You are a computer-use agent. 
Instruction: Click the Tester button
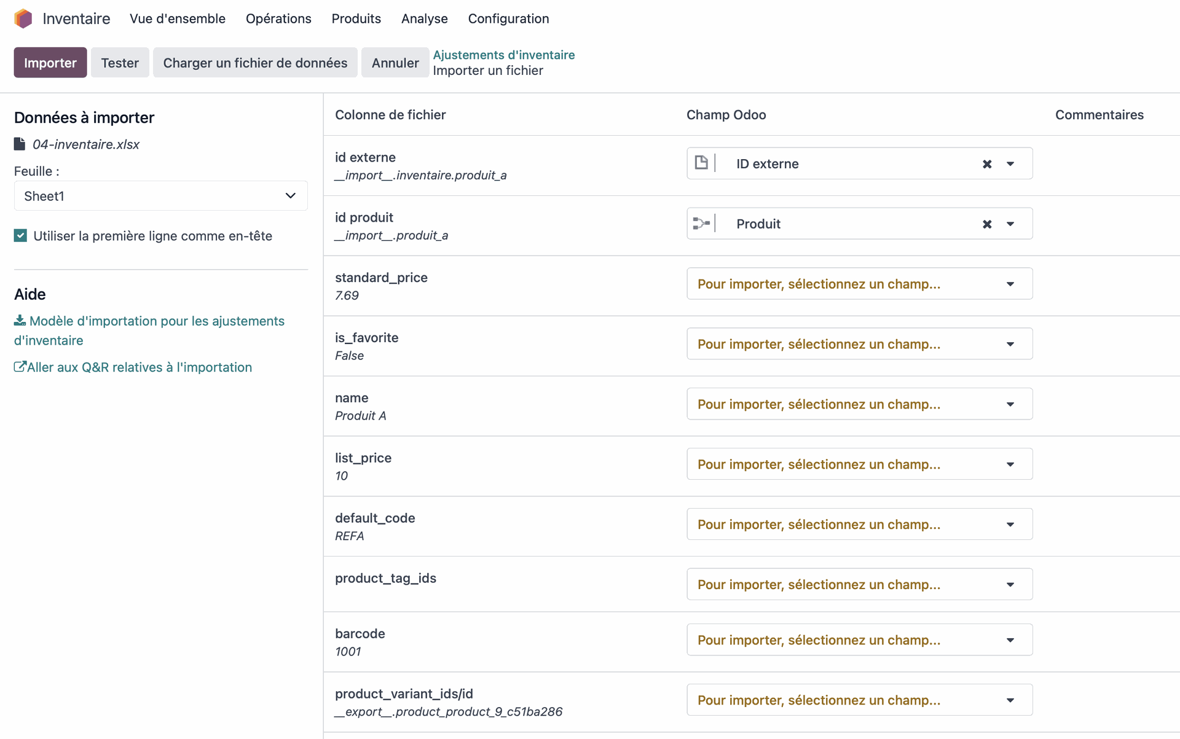120,62
